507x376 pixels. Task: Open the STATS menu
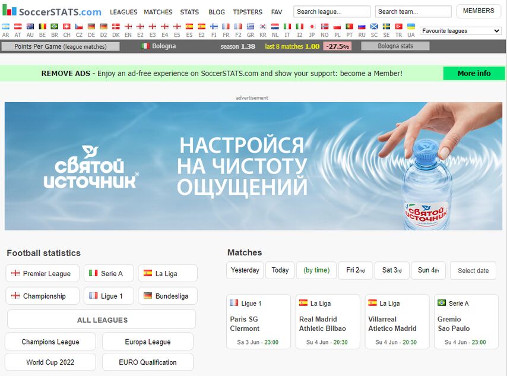click(x=189, y=12)
